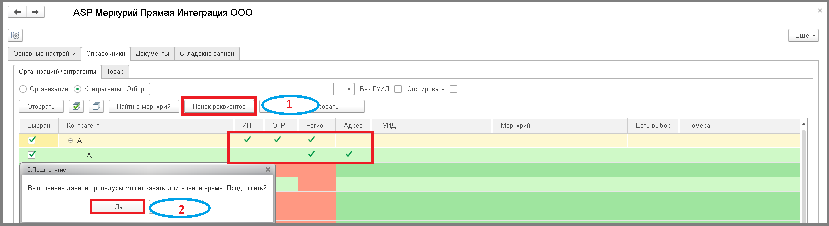Screen dimensions: 829x226
Task: Click the ГУИД column header
Action: (x=432, y=126)
